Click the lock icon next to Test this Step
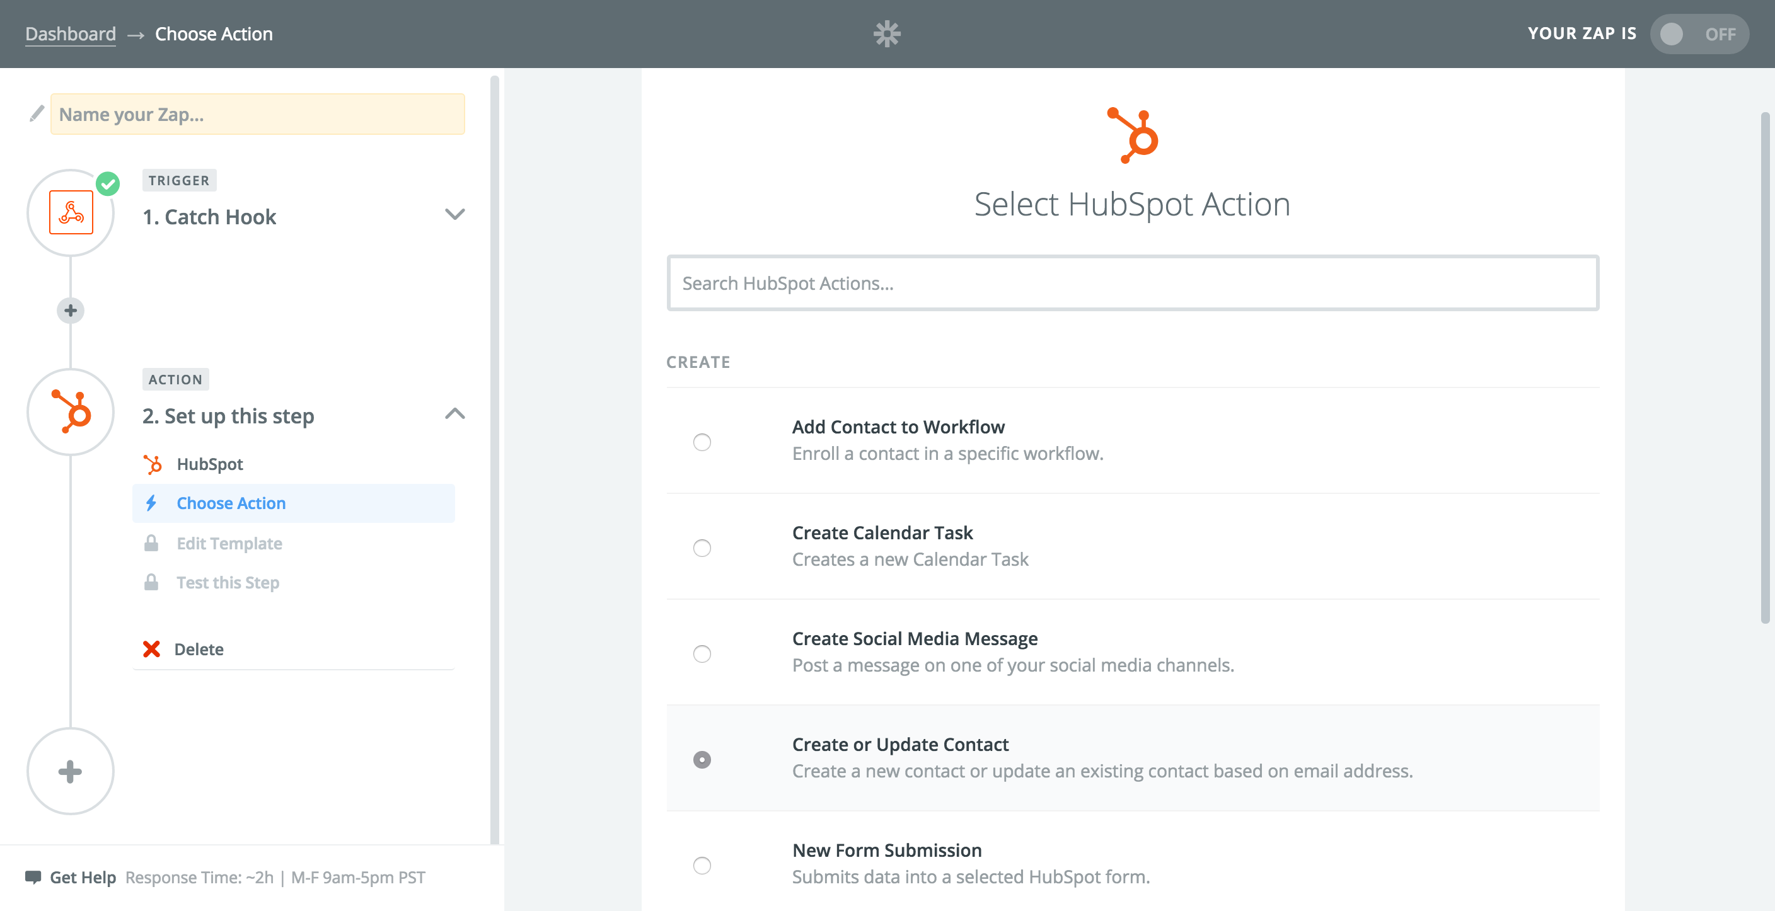 [x=151, y=583]
